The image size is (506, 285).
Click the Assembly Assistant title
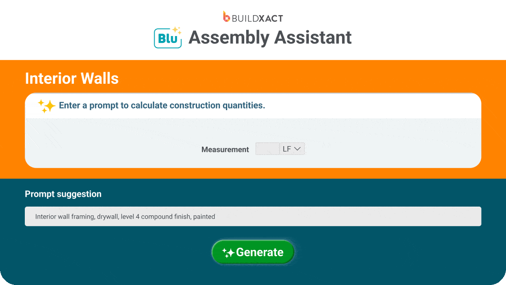point(271,38)
